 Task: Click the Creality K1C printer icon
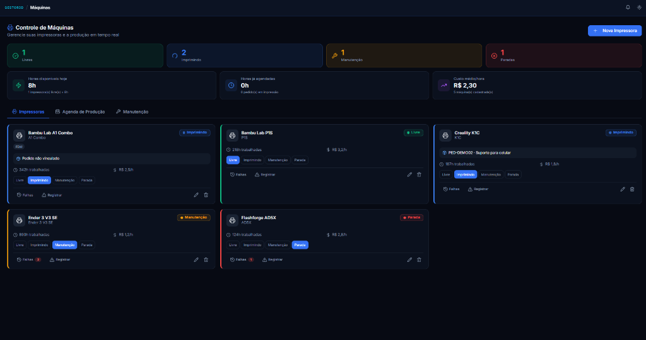(x=445, y=135)
